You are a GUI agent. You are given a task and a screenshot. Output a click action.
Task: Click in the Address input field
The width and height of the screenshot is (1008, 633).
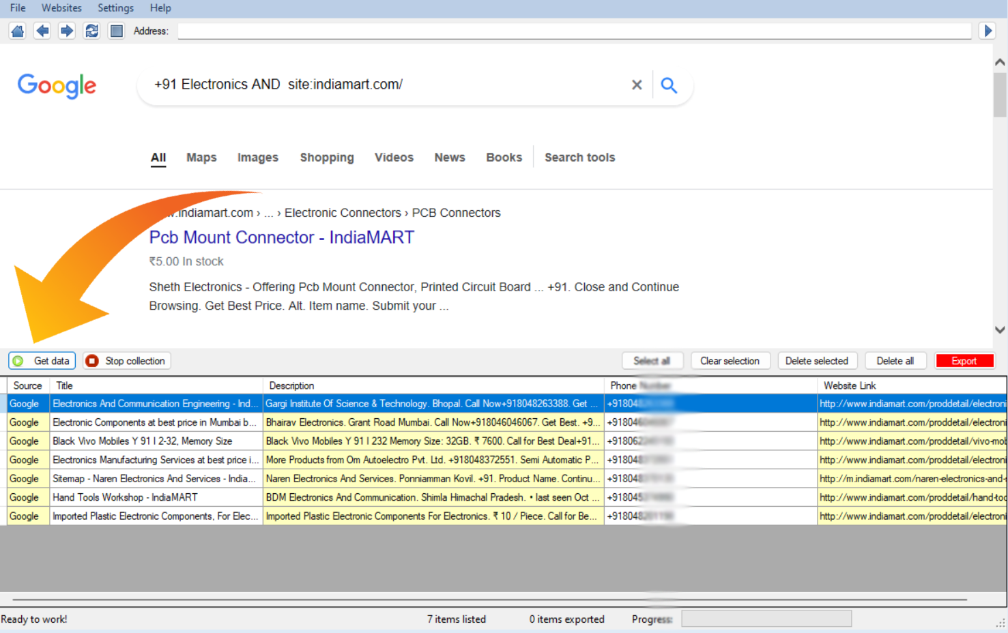573,31
